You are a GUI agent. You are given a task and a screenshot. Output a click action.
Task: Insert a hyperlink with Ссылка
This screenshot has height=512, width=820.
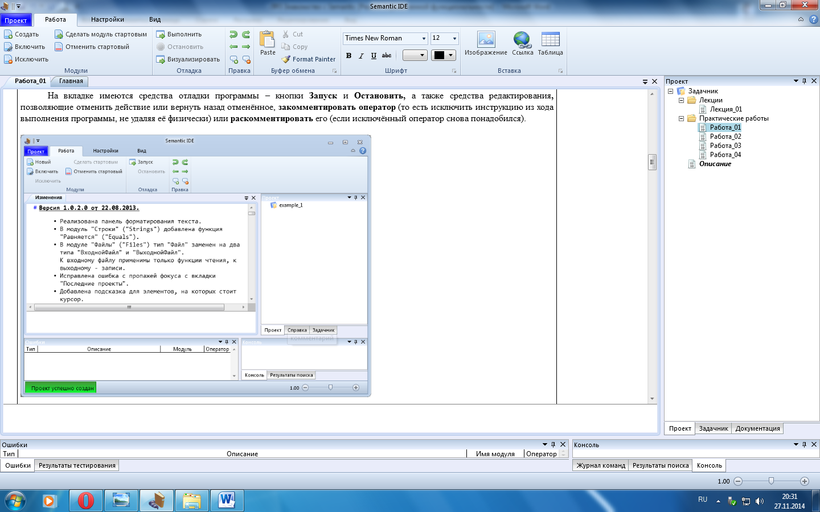tap(522, 44)
